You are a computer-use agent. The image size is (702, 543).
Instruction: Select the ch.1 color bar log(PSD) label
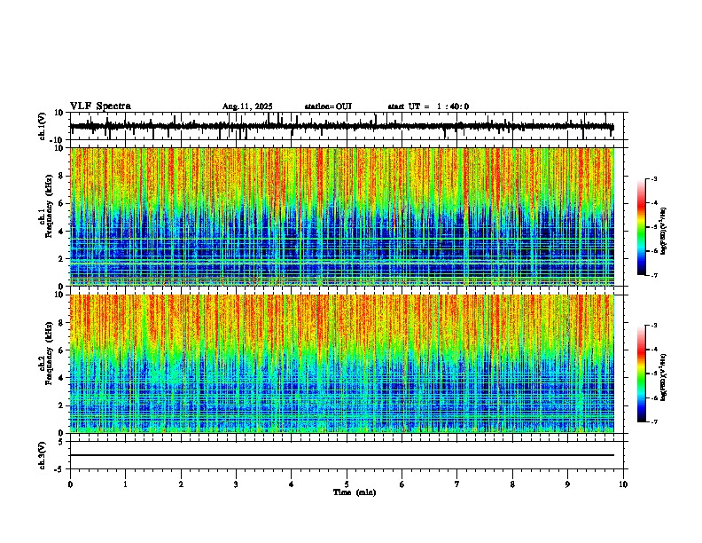tap(664, 232)
